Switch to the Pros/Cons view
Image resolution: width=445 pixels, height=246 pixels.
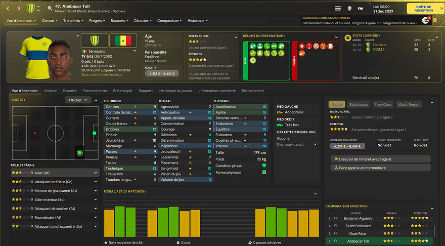tap(383, 104)
